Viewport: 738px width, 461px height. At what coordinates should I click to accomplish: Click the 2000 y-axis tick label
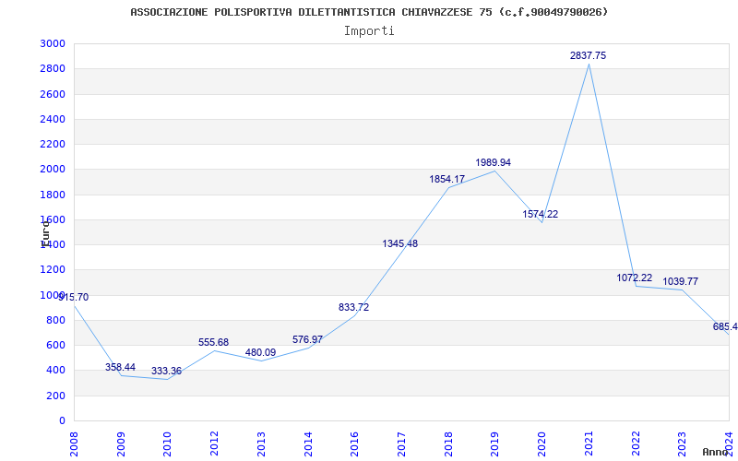coord(53,170)
